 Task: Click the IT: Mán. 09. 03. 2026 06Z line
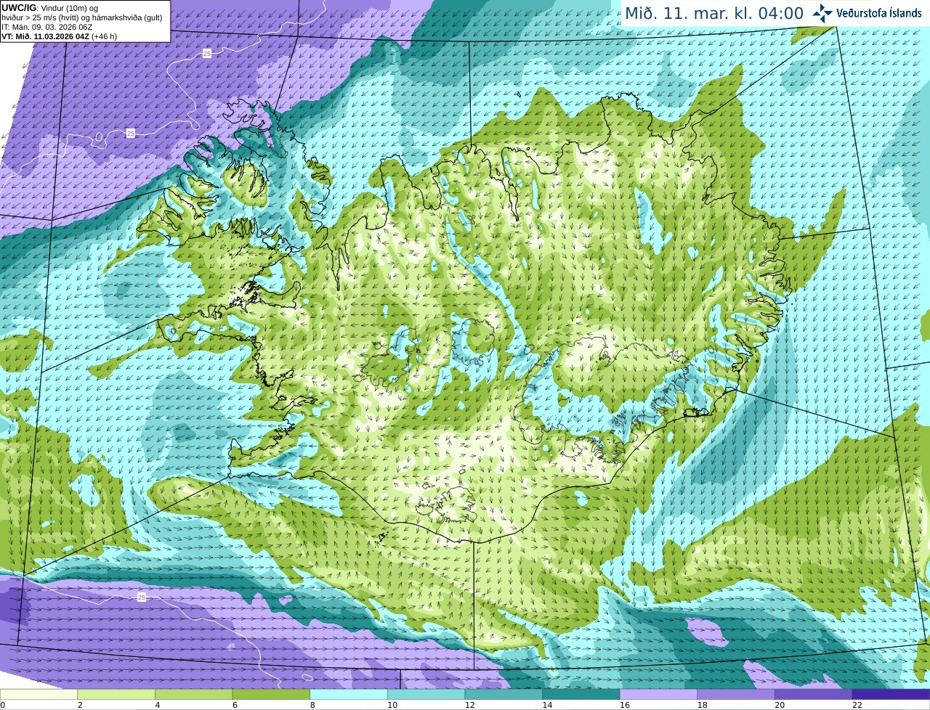click(47, 27)
